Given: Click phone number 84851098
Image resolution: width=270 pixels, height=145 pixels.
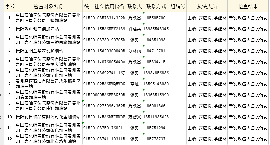Looking at the screenshot, I should tap(156, 40).
